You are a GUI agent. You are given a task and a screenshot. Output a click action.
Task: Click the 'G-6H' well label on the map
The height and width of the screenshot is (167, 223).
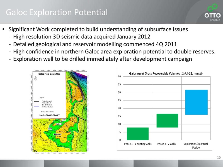click(x=64, y=120)
